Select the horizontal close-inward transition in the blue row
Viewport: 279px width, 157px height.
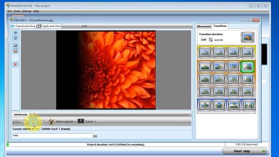pyautogui.click(x=248, y=106)
